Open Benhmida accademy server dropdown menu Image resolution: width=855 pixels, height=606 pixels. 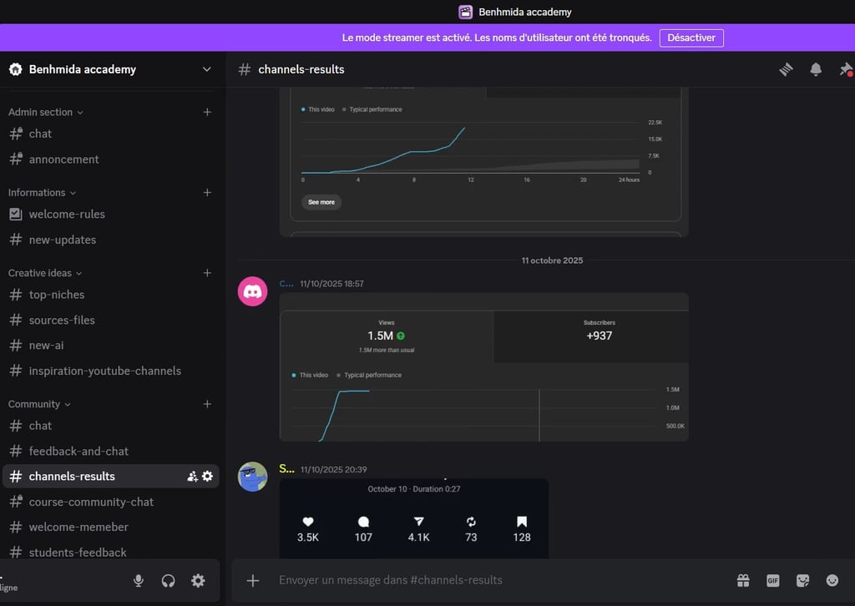[207, 69]
